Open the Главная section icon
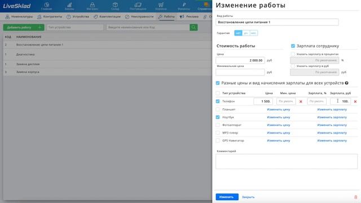The height and width of the screenshot is (203, 361). coord(46,5)
